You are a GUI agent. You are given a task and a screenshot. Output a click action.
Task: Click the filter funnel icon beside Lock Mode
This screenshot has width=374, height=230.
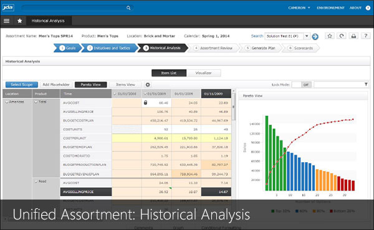(366, 85)
